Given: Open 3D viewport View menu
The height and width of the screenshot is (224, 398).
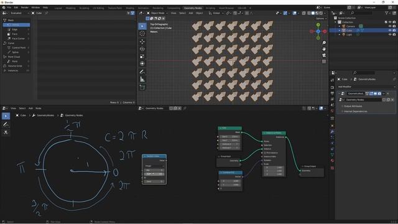Looking at the screenshot, I should pyautogui.click(x=174, y=13).
